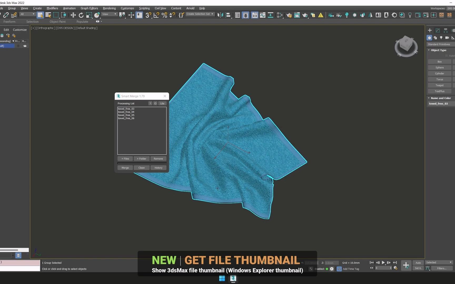Viewport: 455px width, 284px height.
Task: Click the Merge button in Smart Merge
Action: tap(125, 168)
